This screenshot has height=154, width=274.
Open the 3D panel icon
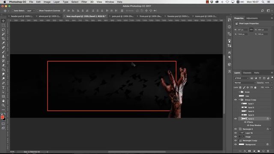(229, 65)
